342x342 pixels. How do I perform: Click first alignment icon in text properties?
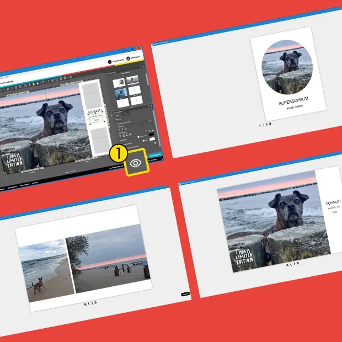120,136
